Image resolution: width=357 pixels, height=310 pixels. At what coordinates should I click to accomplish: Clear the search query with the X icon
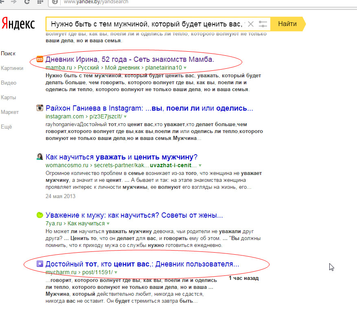click(x=251, y=24)
